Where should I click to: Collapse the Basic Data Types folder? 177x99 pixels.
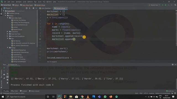[x=7, y=18]
